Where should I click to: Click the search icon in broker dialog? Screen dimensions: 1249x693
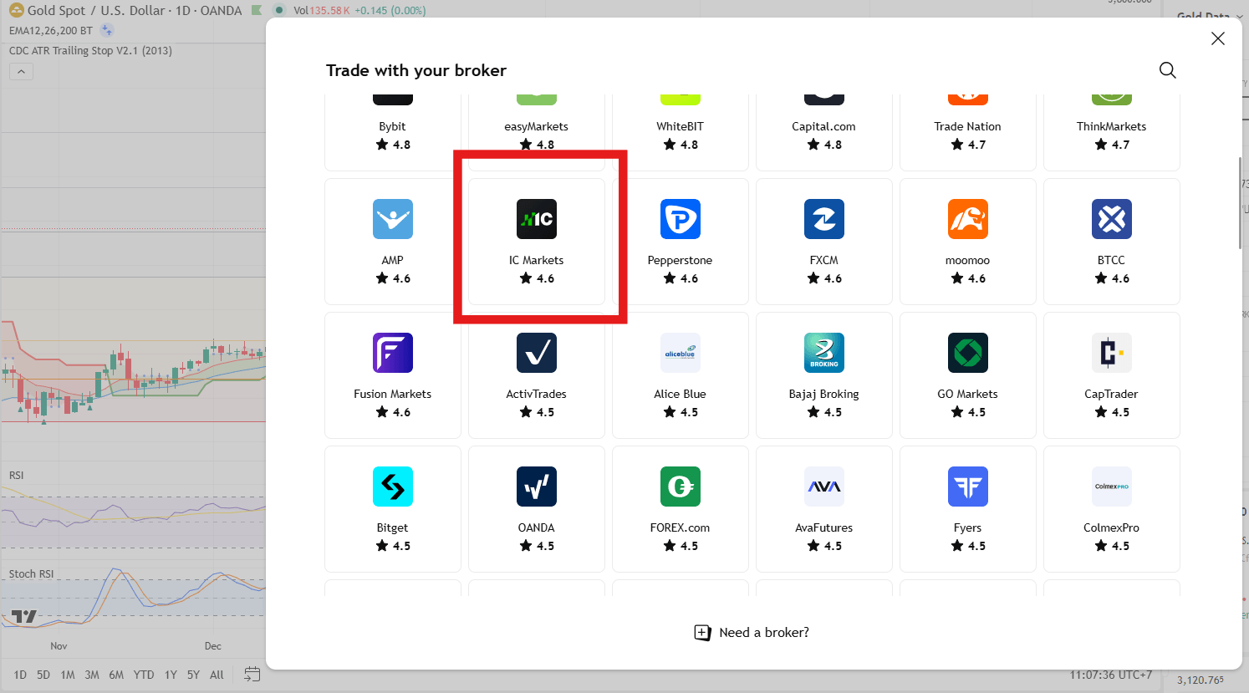(1167, 70)
